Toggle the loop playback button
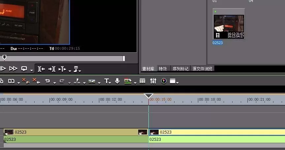The height and width of the screenshot is (150, 285). (x=24, y=69)
